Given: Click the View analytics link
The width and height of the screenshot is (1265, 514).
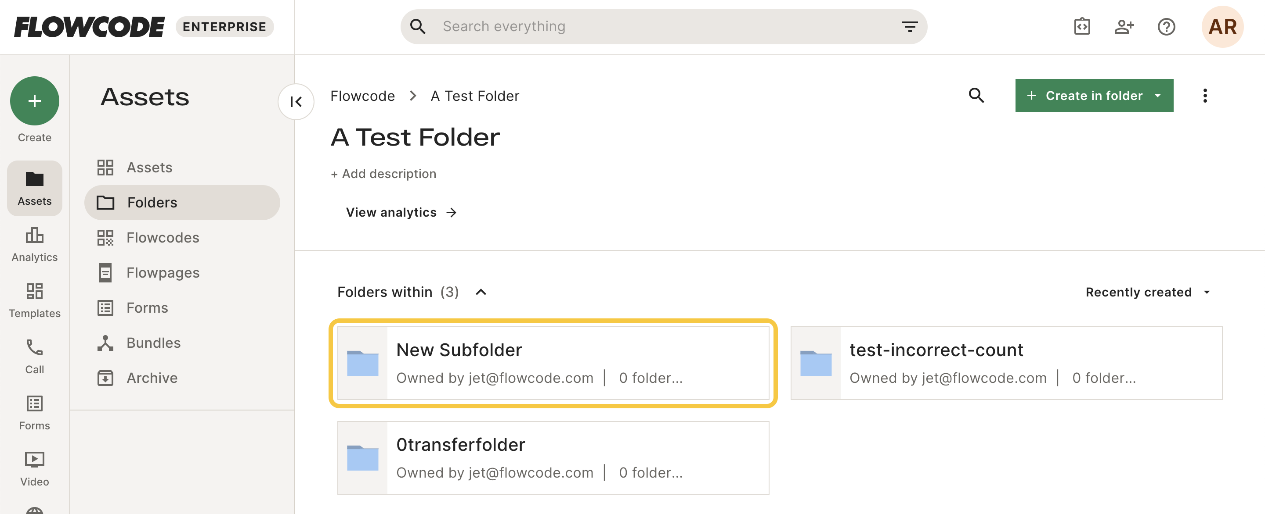Looking at the screenshot, I should [x=401, y=212].
